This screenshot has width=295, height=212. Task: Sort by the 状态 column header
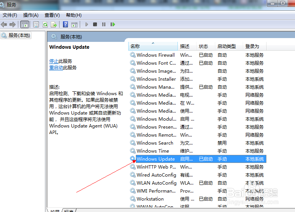click(205, 46)
